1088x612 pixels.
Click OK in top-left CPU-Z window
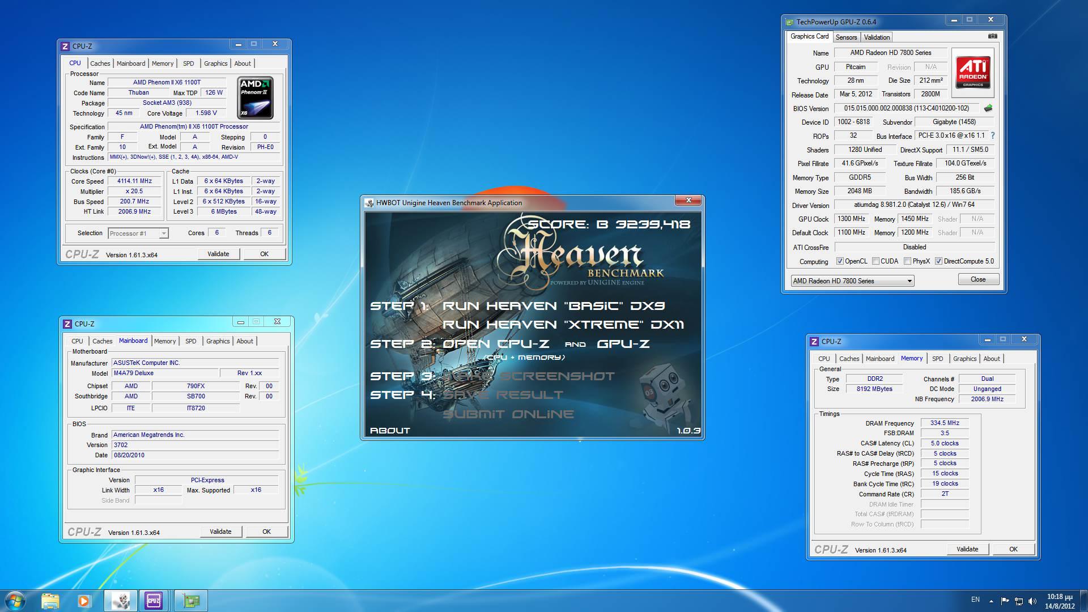264,254
